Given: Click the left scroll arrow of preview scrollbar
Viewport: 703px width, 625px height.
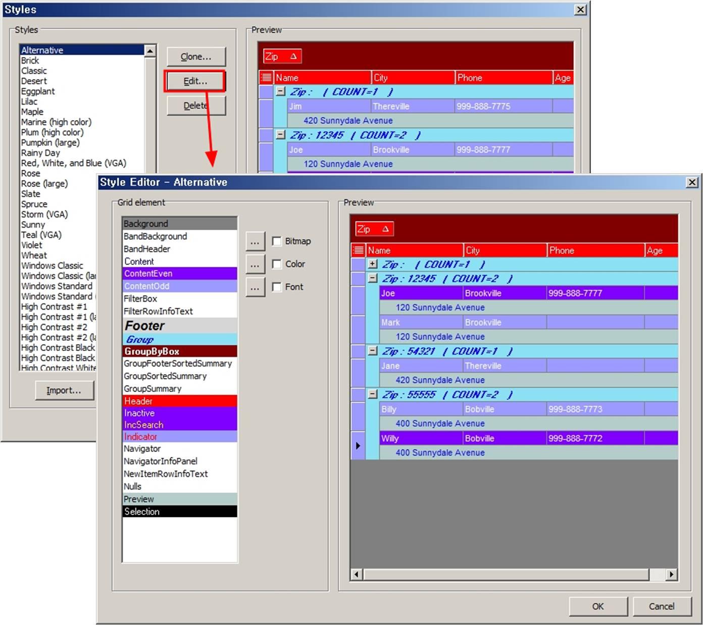Looking at the screenshot, I should [x=357, y=575].
